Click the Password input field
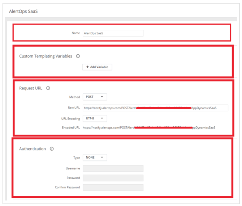The width and height of the screenshot is (242, 206). (113, 178)
